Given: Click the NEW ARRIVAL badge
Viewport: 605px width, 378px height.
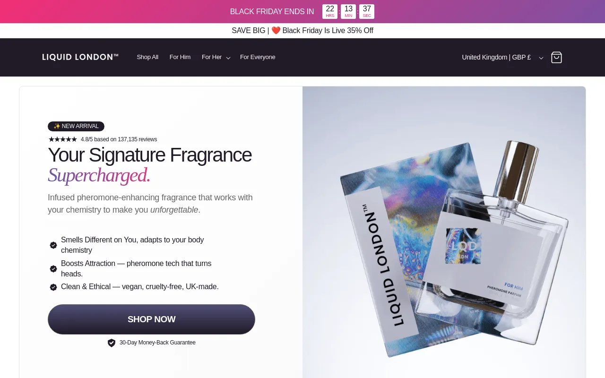Looking at the screenshot, I should click(x=76, y=126).
